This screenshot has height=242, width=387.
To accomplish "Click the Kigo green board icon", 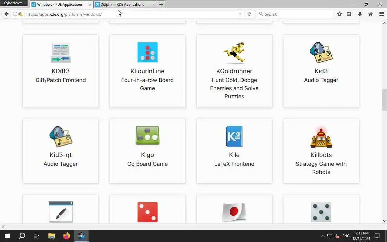I will pos(148,136).
